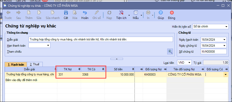This screenshot has height=102, width=232.
Task: Click the Số chứng từ input field
Action: tap(213, 51)
